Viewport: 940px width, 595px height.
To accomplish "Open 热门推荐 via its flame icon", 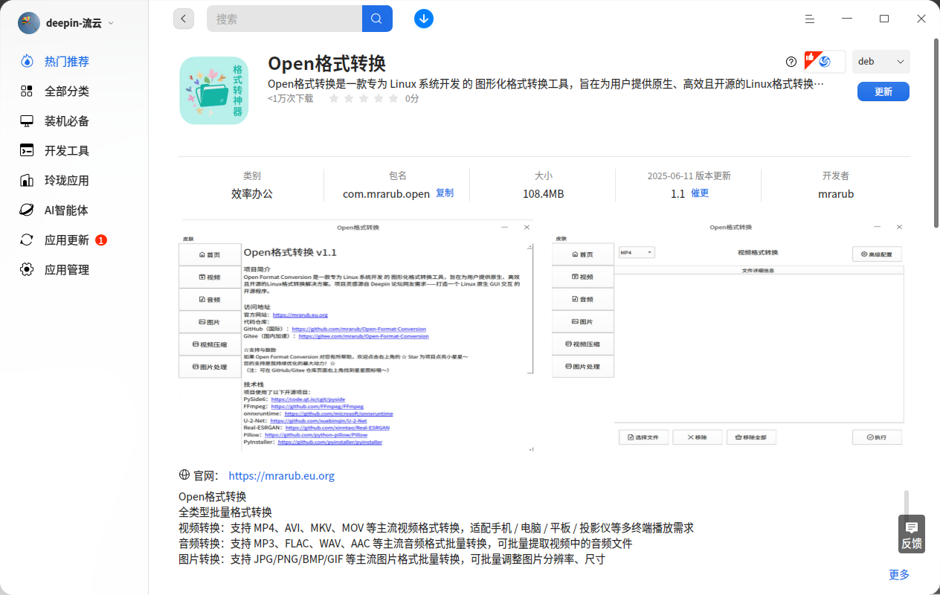I will (x=27, y=61).
